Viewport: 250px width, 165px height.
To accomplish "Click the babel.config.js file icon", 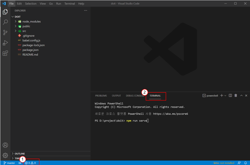I will coord(19,40).
